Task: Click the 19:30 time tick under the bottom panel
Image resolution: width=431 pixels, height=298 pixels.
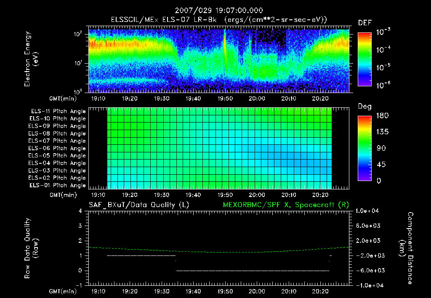Action: 161,292
